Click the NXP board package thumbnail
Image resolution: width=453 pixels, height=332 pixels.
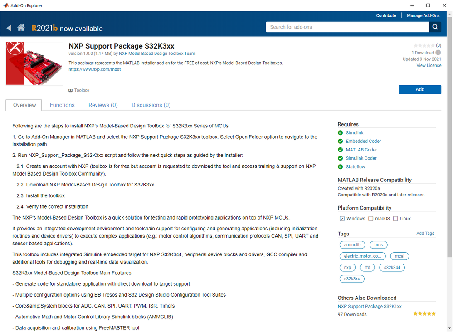click(x=34, y=63)
